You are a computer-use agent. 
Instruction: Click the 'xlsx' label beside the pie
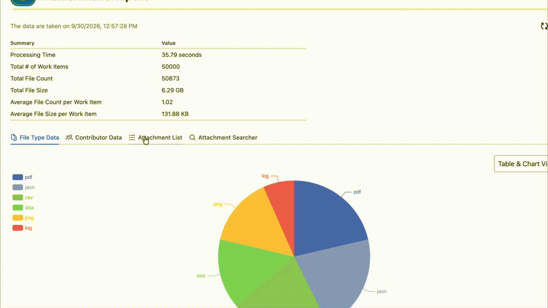[x=201, y=276]
